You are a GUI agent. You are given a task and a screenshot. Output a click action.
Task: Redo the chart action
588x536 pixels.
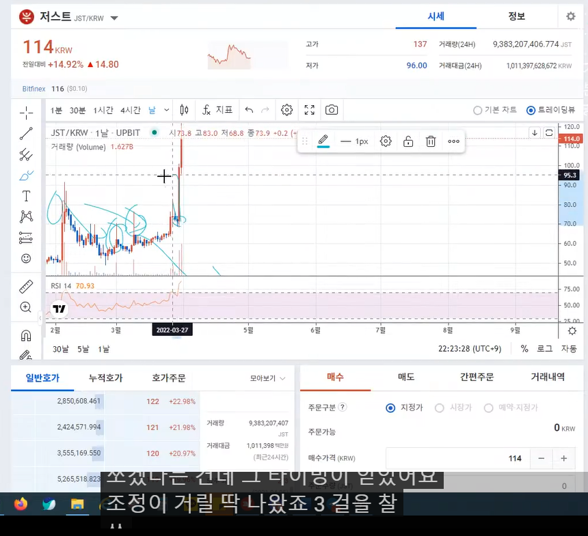point(265,110)
